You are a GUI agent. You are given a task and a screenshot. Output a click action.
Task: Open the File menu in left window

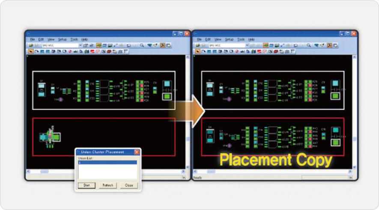pyautogui.click(x=32, y=39)
